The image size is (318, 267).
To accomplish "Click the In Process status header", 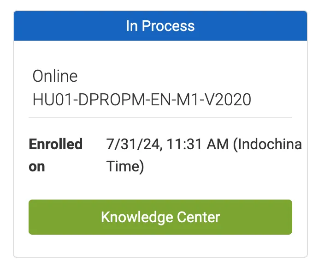I will [160, 26].
